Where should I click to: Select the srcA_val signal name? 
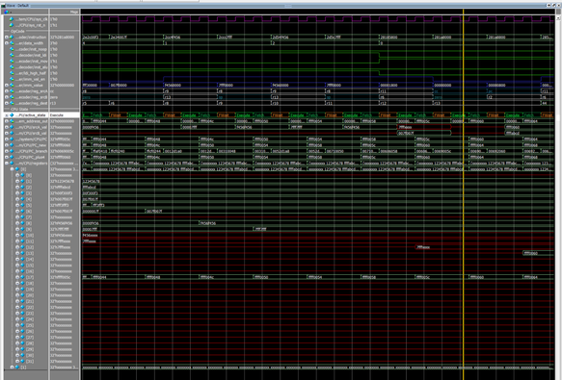coord(31,127)
